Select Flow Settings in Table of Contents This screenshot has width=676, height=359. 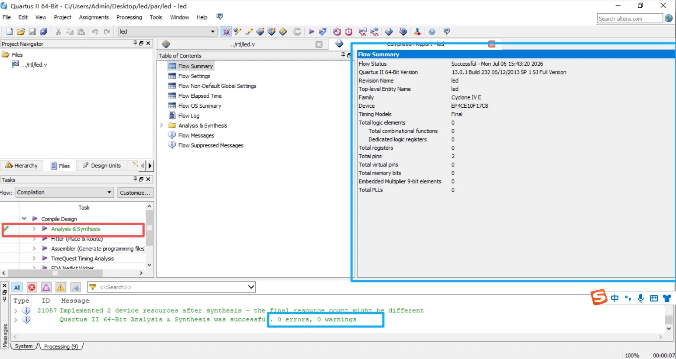(194, 76)
